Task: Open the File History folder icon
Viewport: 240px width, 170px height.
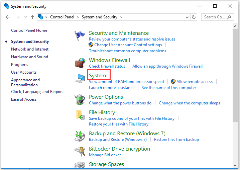Action: [x=81, y=115]
